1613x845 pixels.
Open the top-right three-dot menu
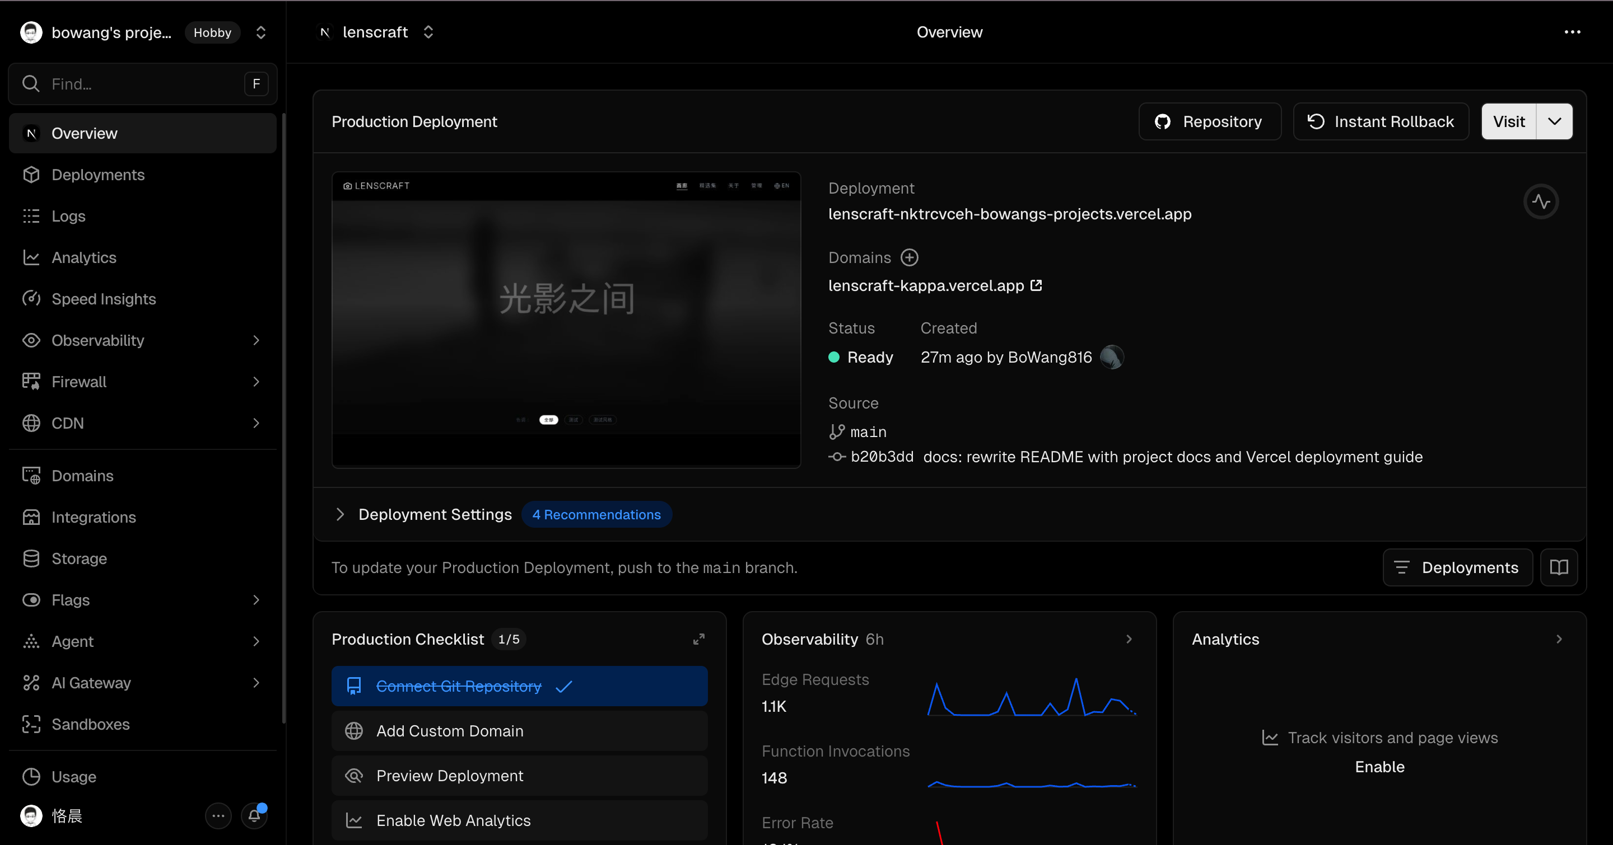click(x=1572, y=32)
